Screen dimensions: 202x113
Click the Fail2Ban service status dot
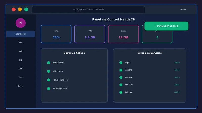pyautogui.click(x=121, y=92)
